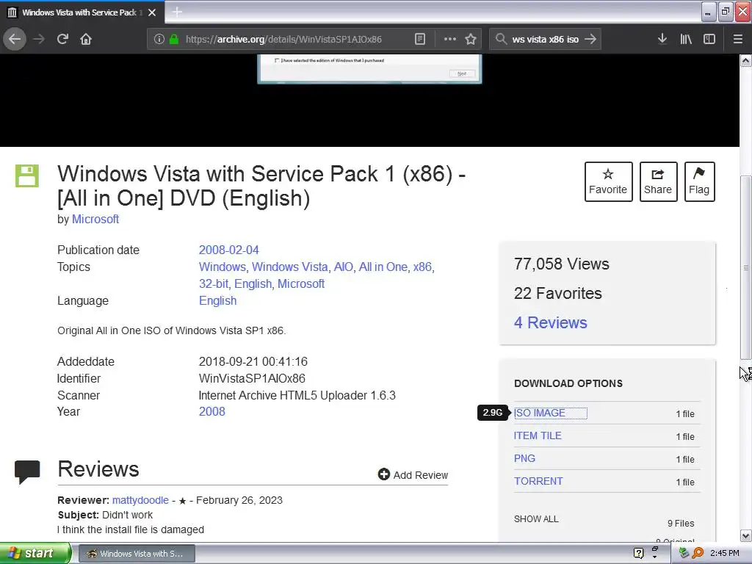Bookmark this page with the star
The height and width of the screenshot is (564, 752).
(471, 40)
